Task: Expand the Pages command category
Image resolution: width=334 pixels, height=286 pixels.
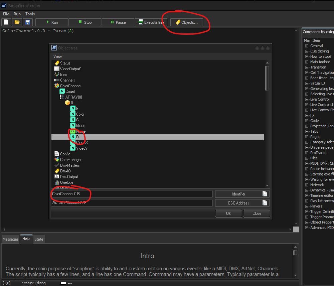Action: 307,137
